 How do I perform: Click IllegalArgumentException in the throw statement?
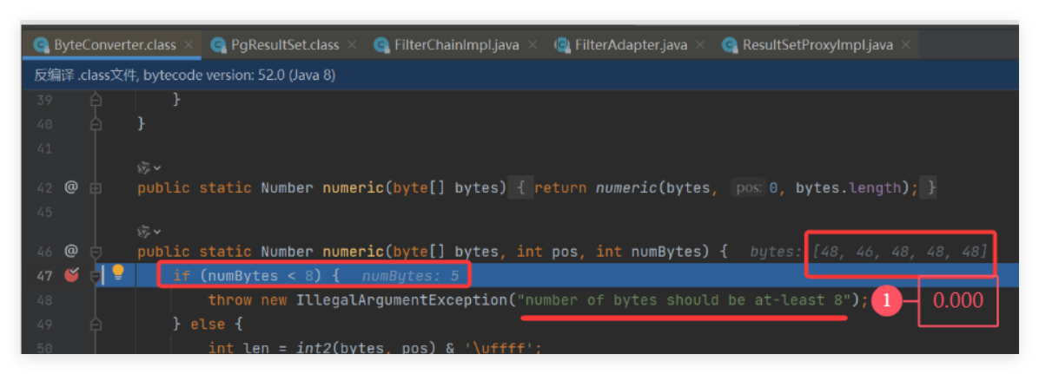pos(401,300)
